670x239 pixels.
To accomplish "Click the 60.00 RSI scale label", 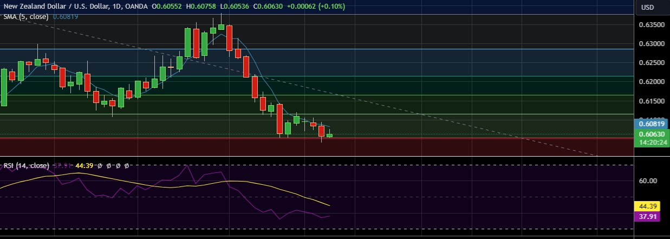I will (648, 181).
